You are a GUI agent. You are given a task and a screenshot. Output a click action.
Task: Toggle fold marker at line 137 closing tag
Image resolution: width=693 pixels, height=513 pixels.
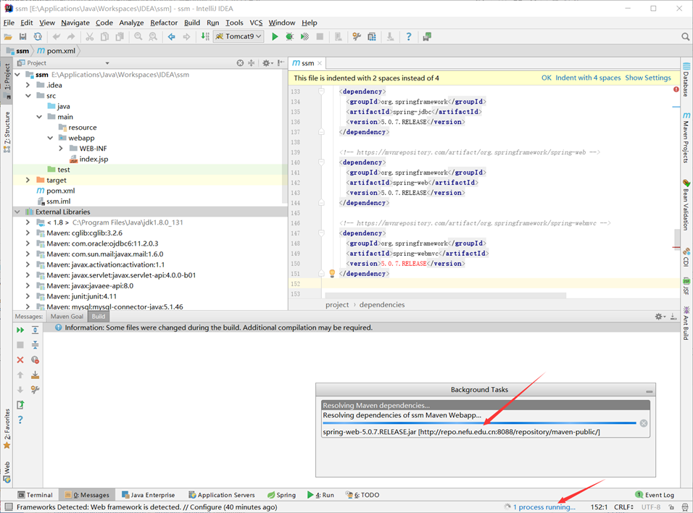(321, 132)
